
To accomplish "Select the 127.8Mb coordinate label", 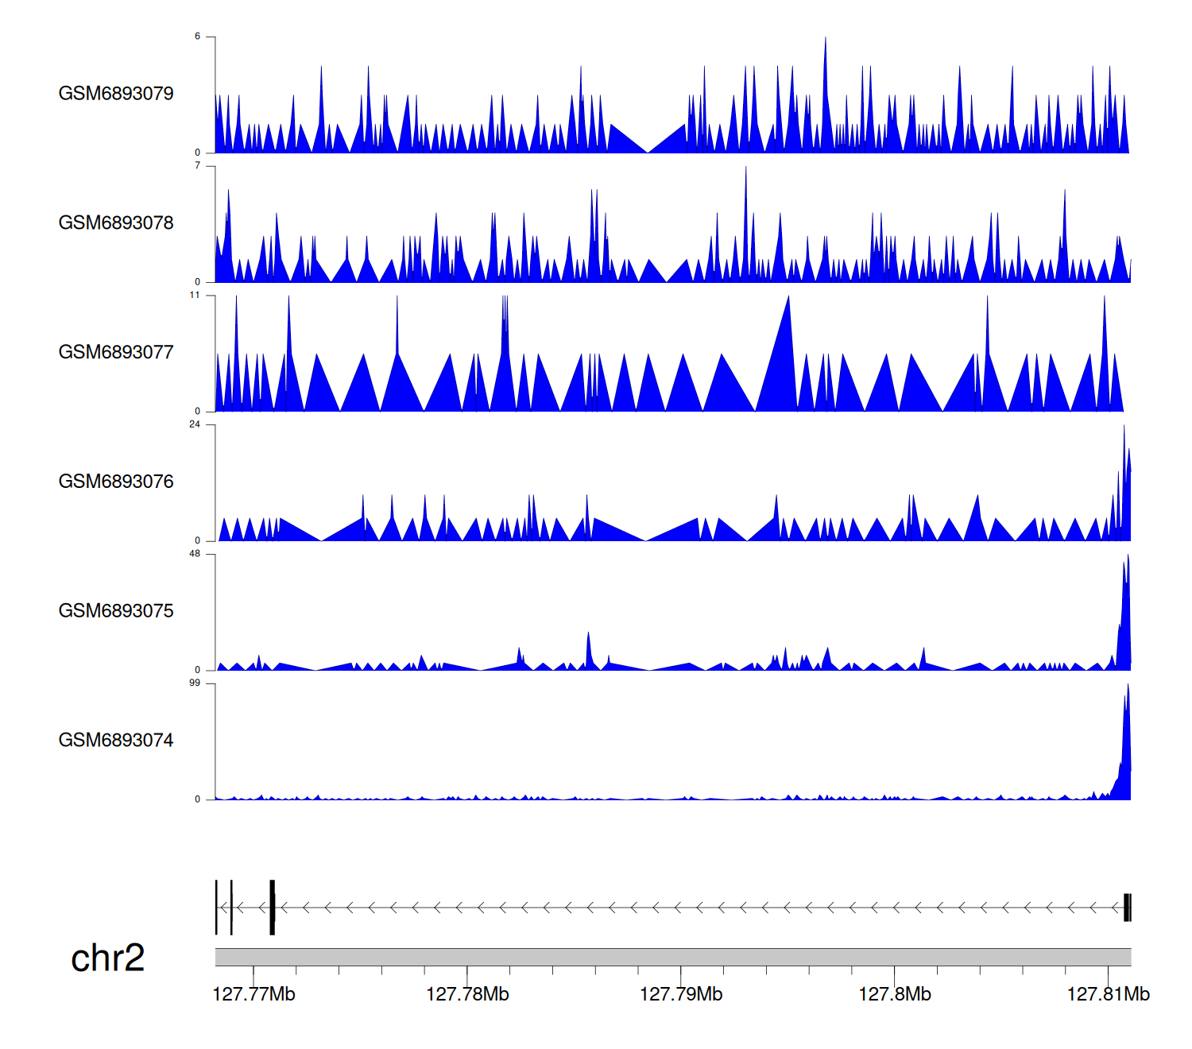I will (895, 995).
